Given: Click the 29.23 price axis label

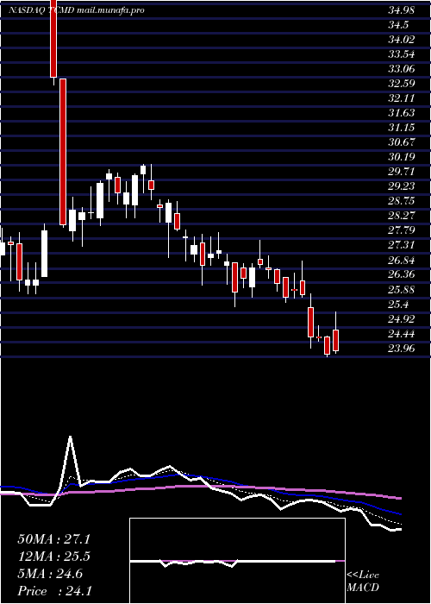Looking at the screenshot, I should pyautogui.click(x=402, y=186).
